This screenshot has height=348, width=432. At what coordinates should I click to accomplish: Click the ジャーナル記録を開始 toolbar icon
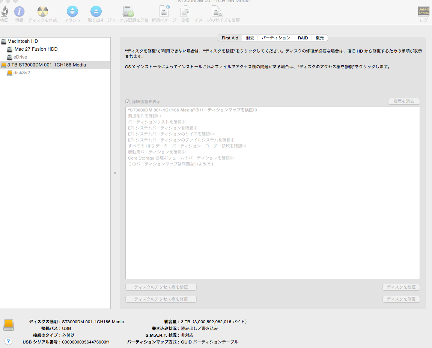click(x=128, y=12)
